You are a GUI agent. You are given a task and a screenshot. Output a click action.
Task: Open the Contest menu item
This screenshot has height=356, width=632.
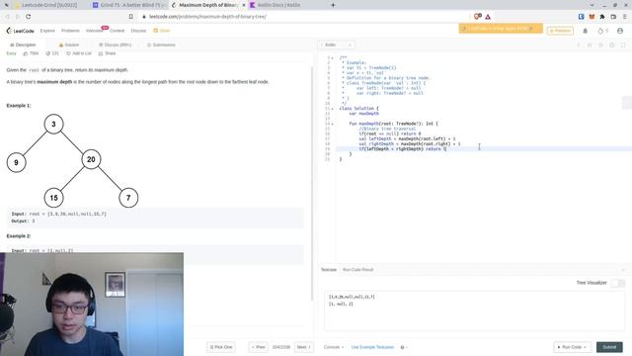click(x=117, y=31)
